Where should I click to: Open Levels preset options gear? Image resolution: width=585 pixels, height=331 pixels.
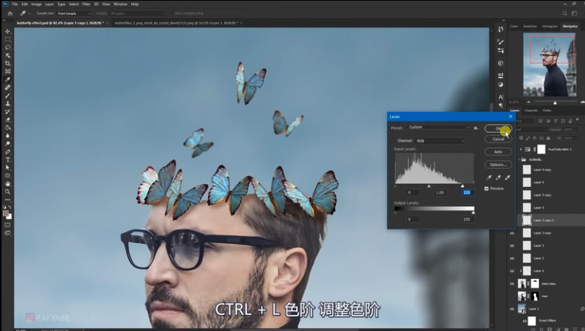point(476,128)
